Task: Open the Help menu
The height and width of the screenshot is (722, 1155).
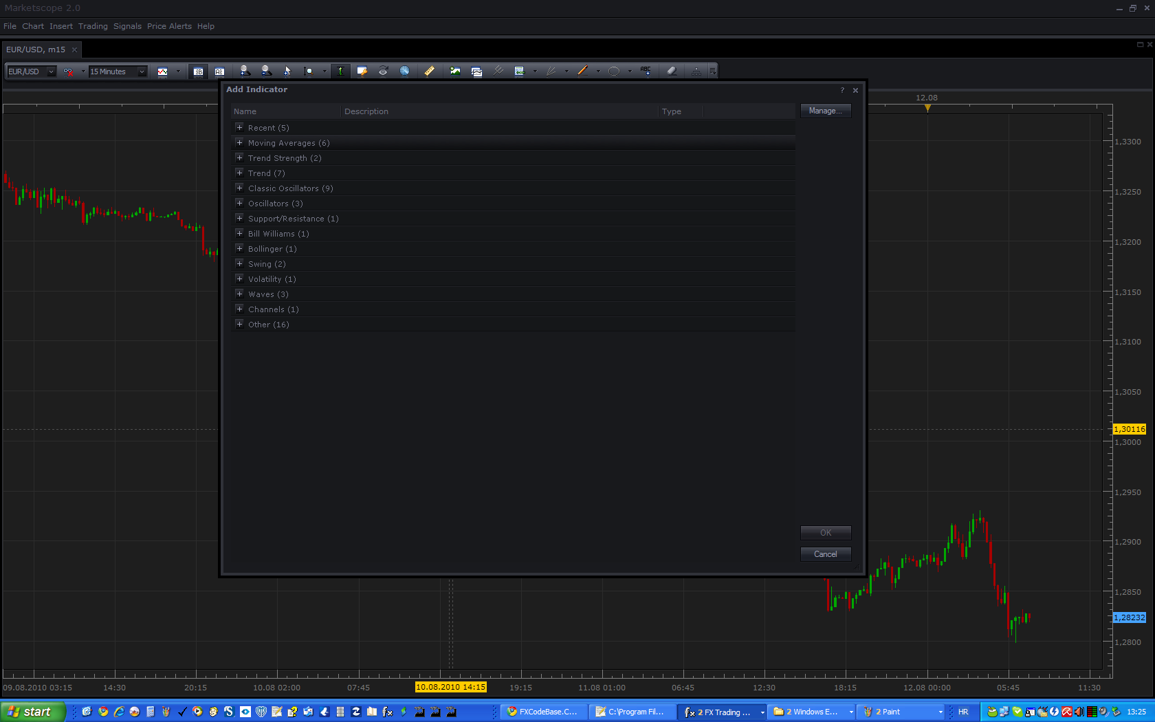Action: [206, 26]
